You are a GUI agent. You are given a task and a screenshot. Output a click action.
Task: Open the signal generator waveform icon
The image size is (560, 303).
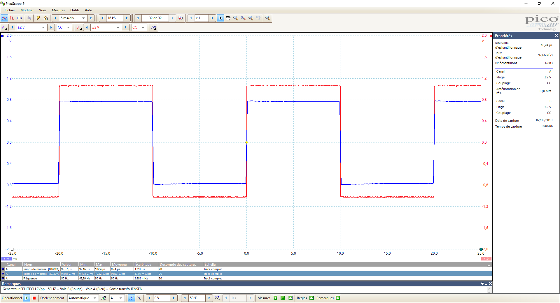(154, 27)
